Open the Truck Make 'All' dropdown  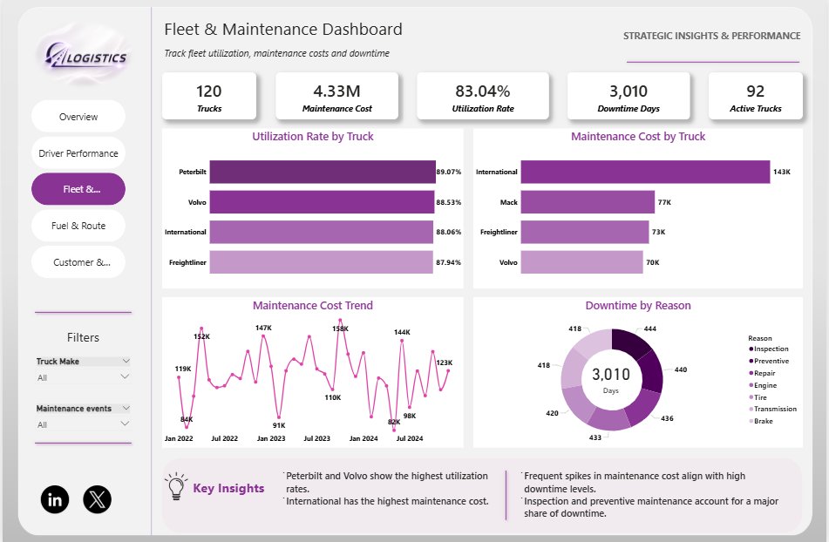click(83, 377)
